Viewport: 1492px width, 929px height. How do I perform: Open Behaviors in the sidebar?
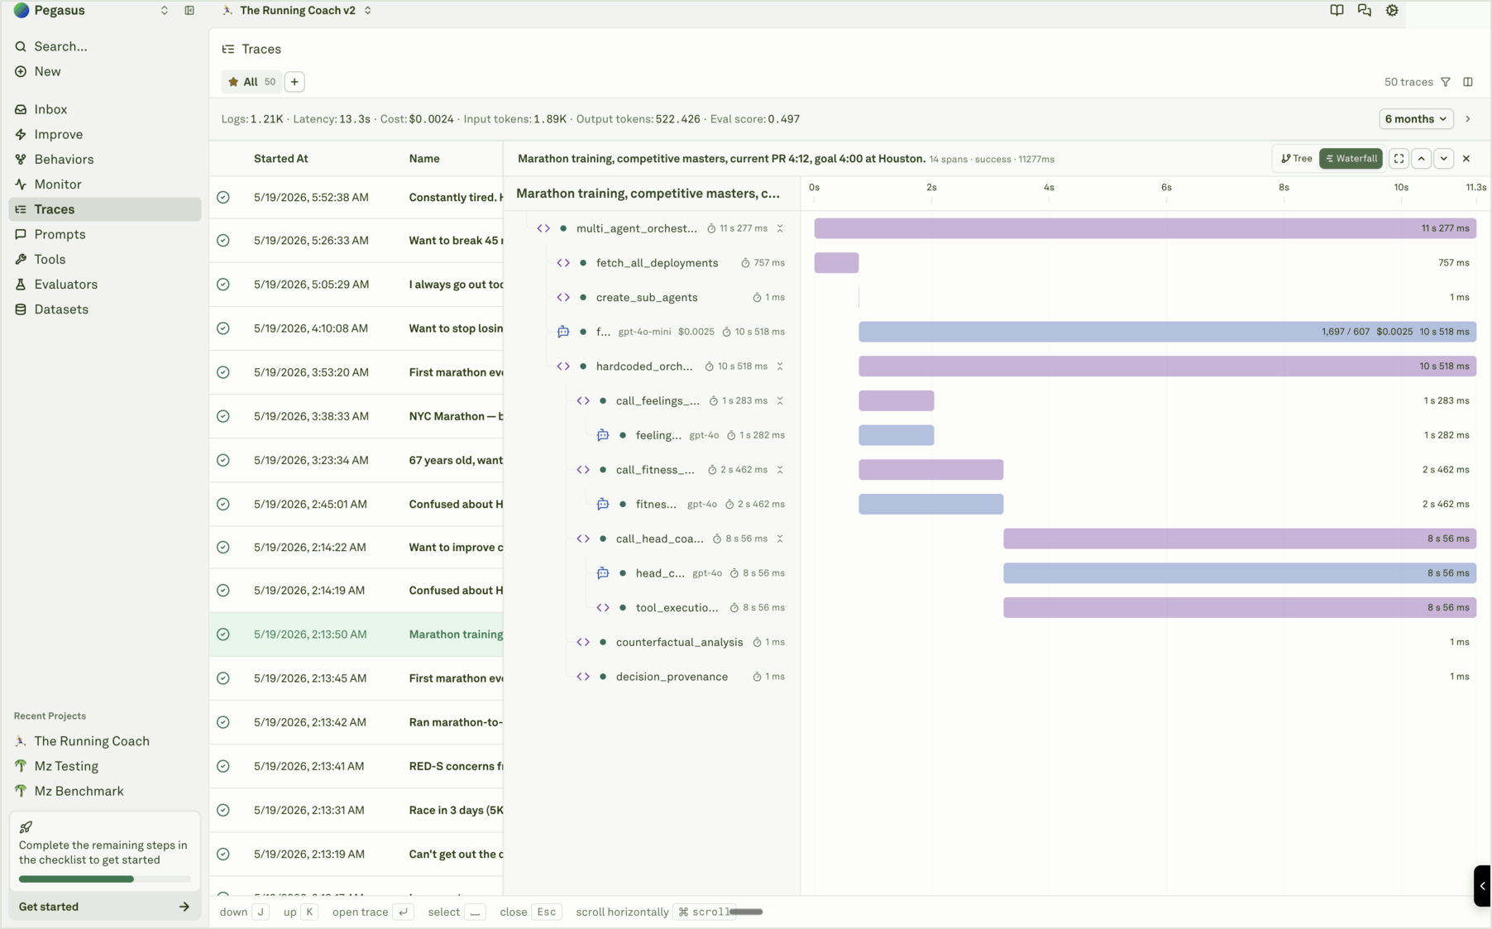(x=105, y=160)
